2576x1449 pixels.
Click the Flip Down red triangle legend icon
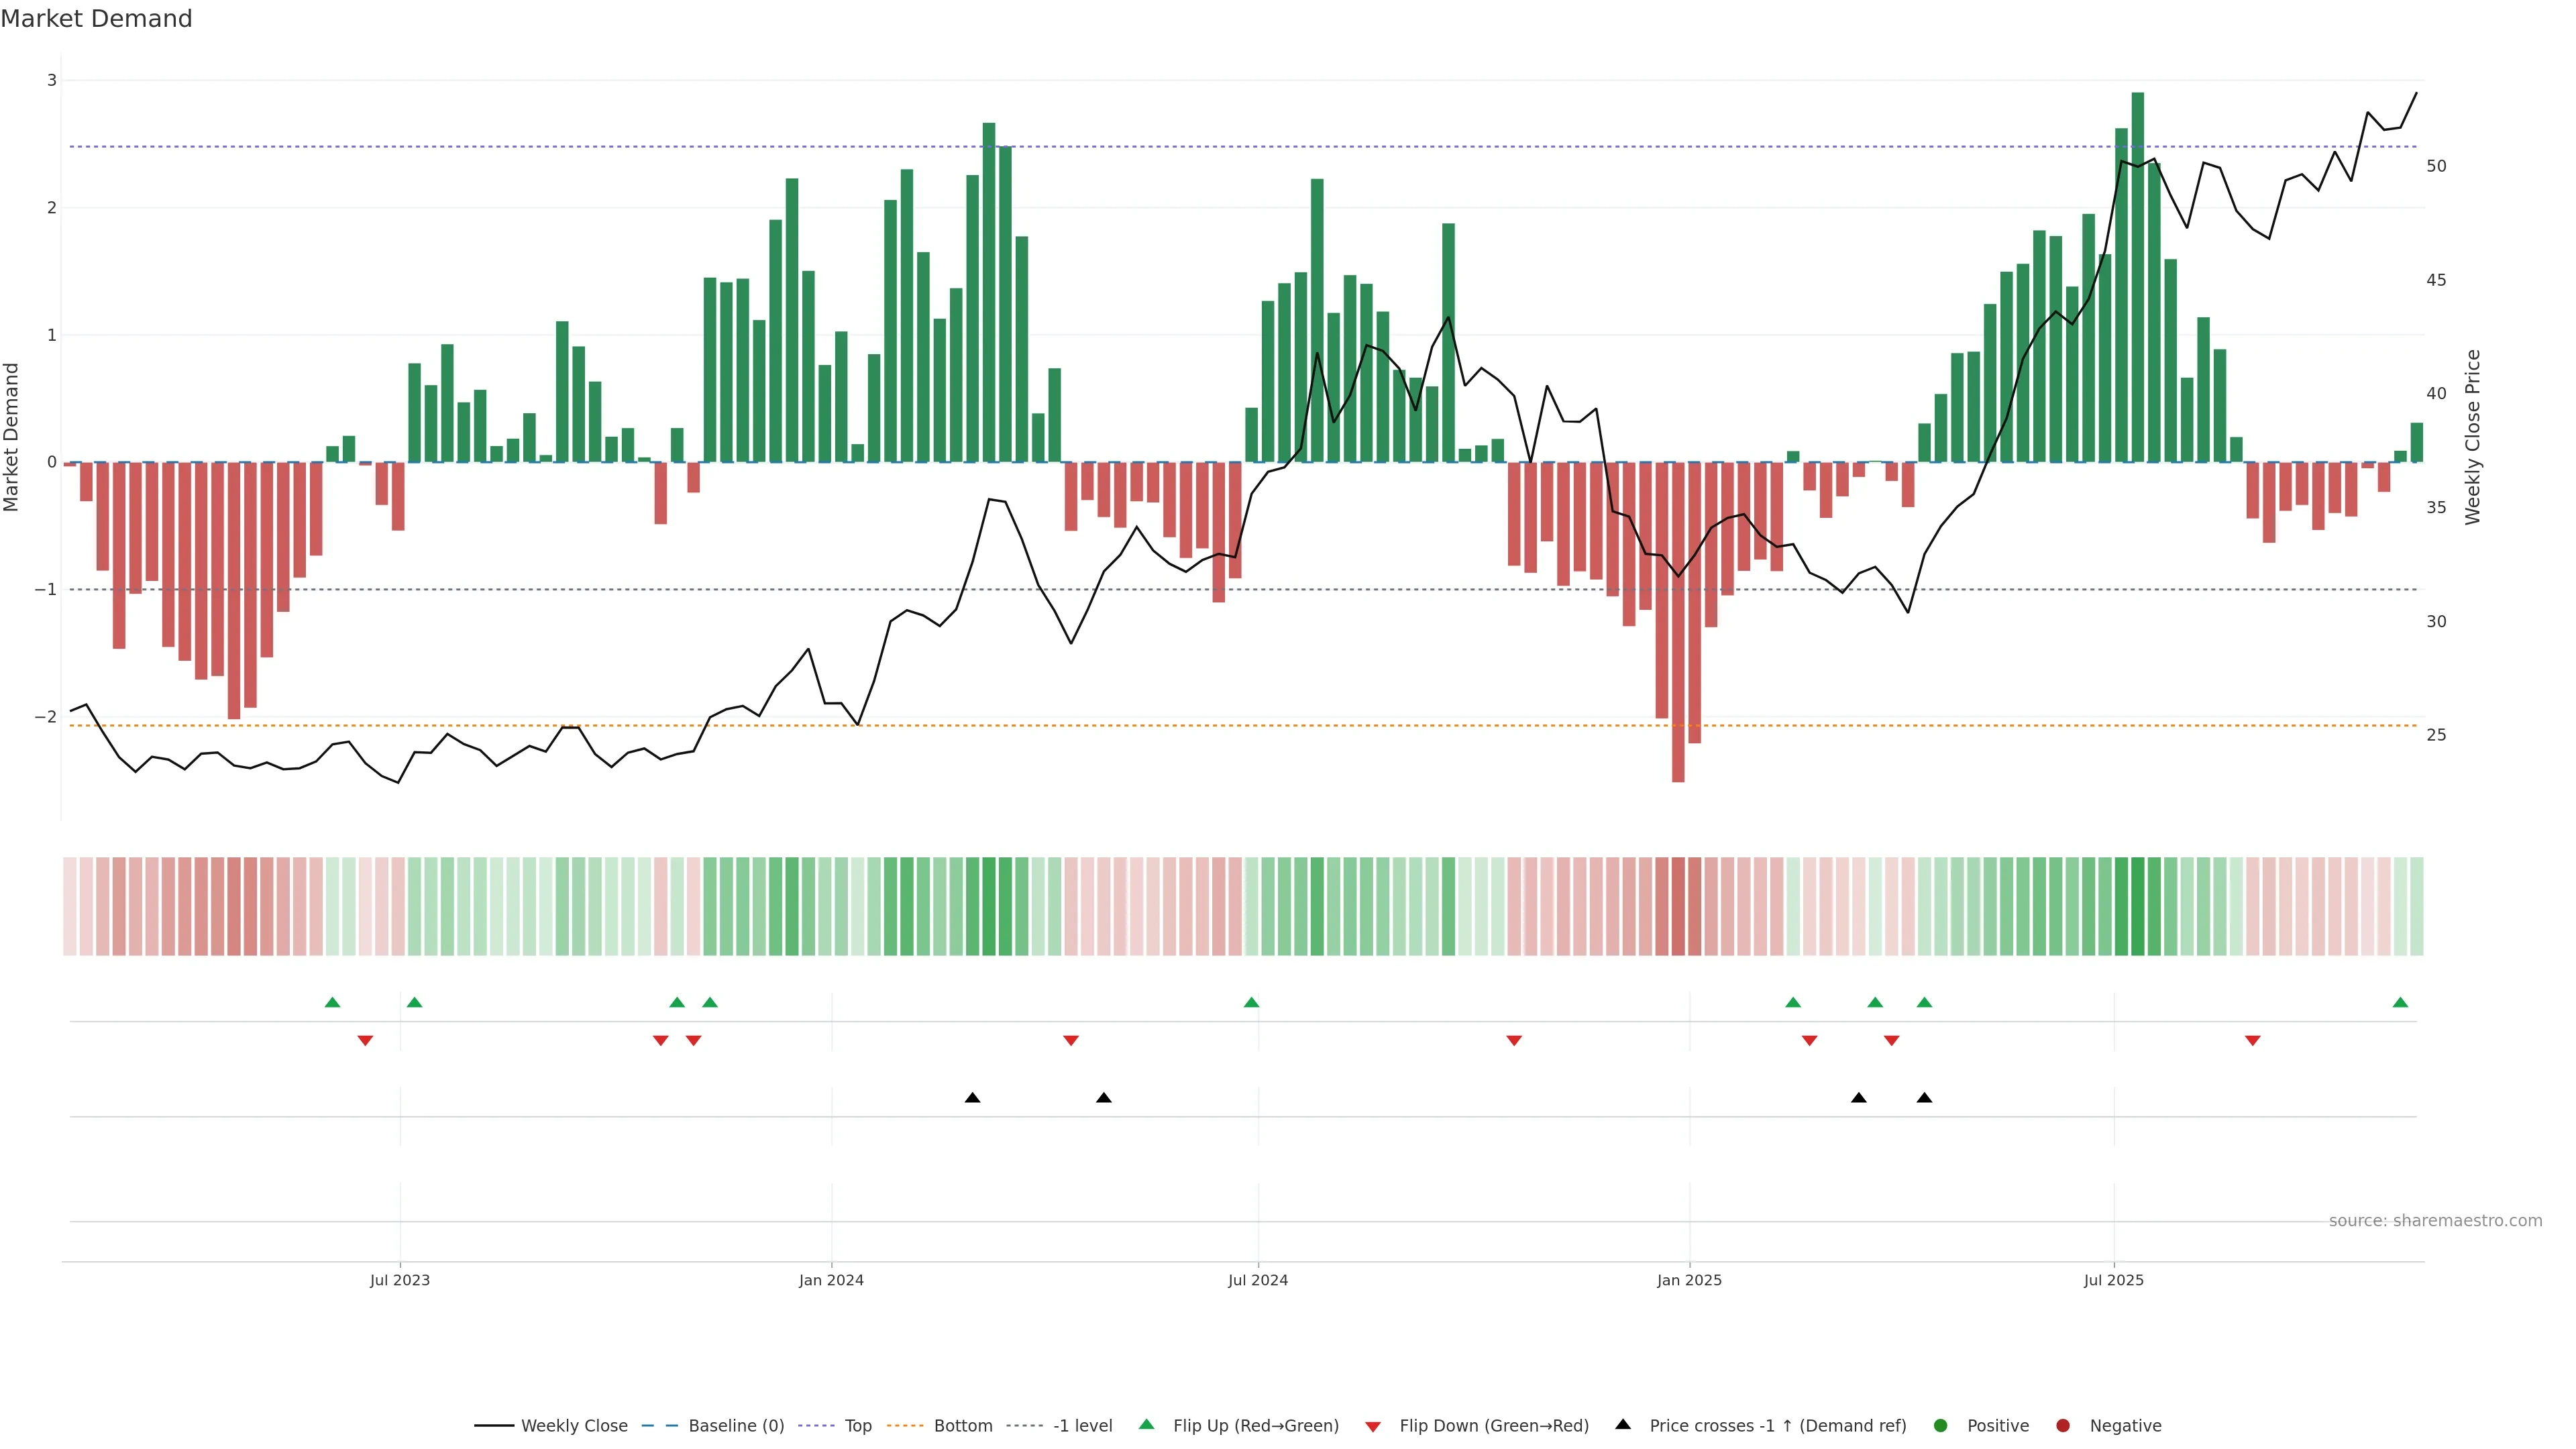1373,1426
